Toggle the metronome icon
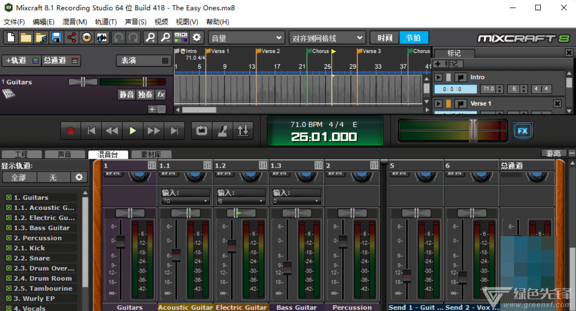The width and height of the screenshot is (576, 311). 222,131
